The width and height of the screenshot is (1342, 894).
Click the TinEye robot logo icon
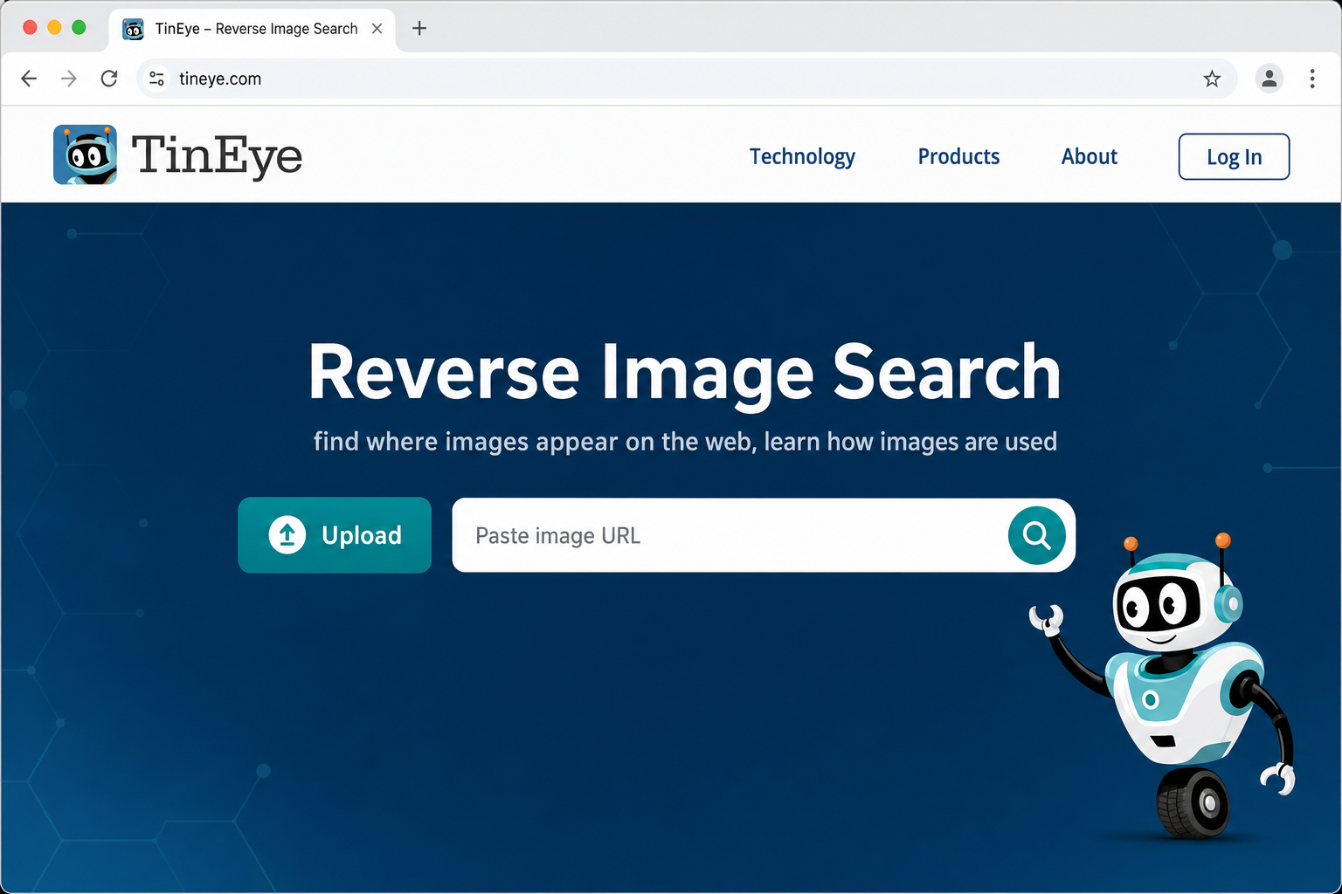click(84, 155)
